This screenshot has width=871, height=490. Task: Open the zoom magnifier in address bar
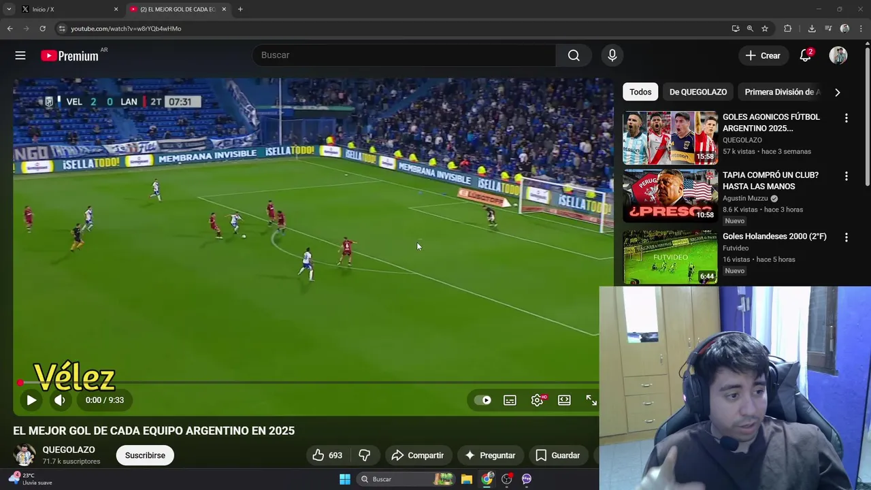pos(750,29)
